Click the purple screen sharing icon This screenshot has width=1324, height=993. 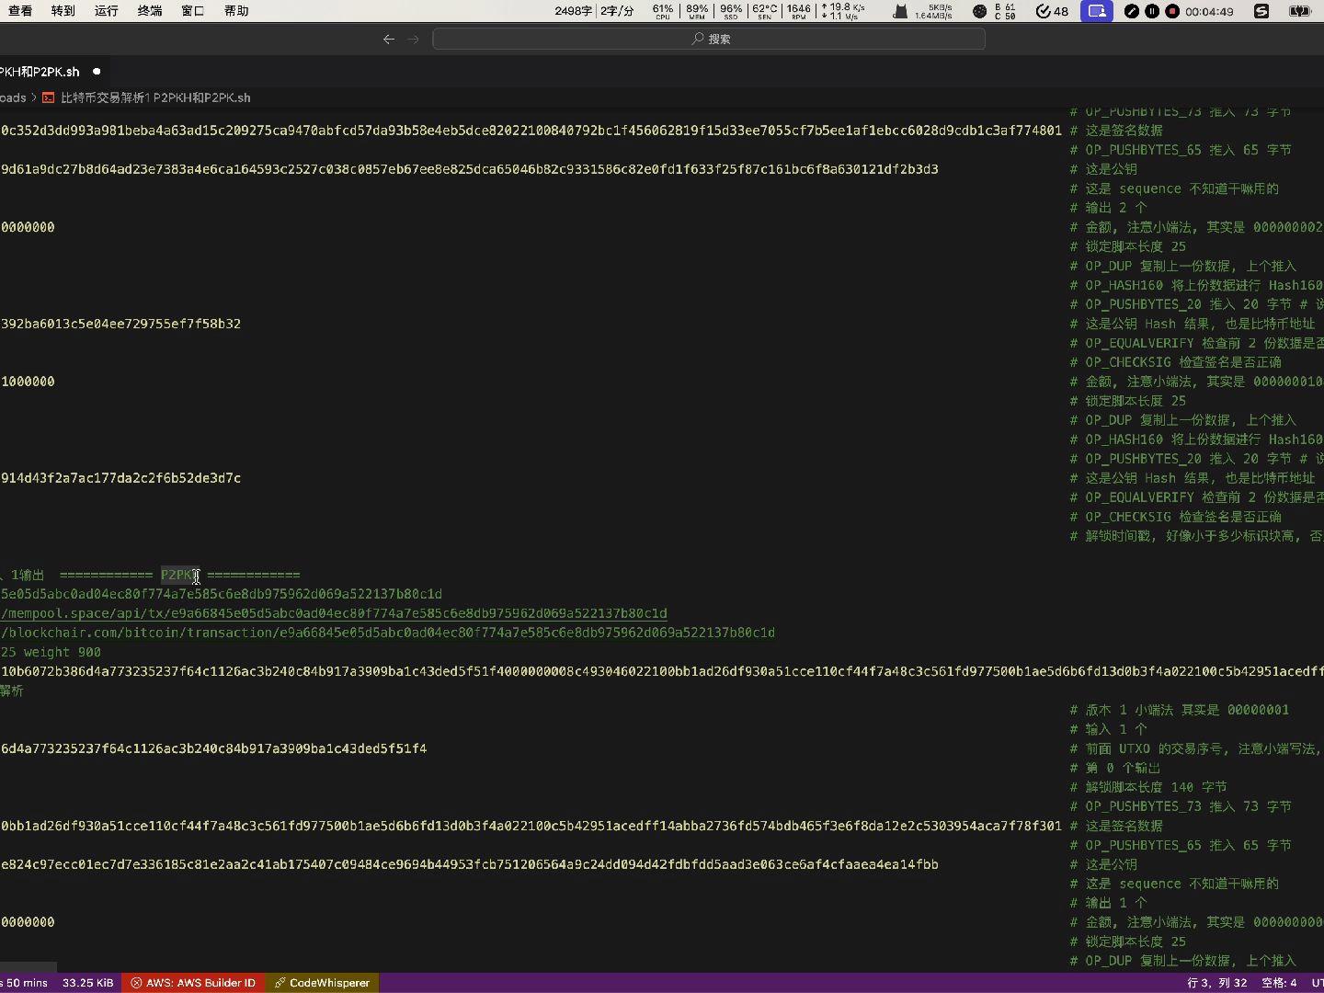point(1097,11)
